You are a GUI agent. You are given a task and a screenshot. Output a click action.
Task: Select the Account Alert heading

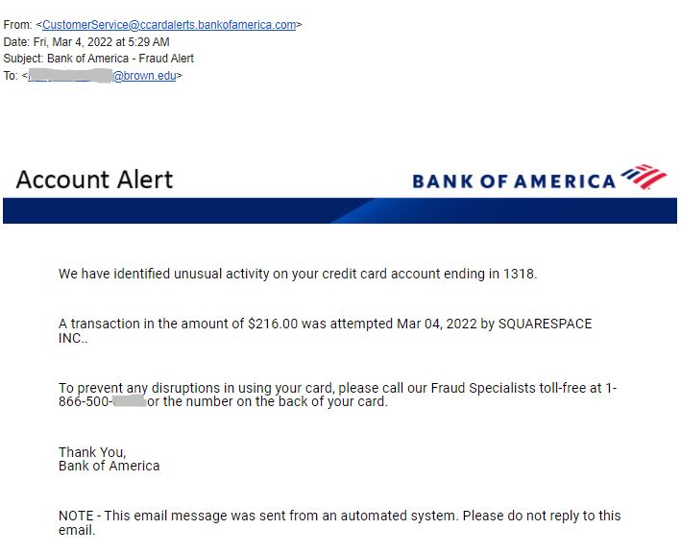pyautogui.click(x=94, y=180)
